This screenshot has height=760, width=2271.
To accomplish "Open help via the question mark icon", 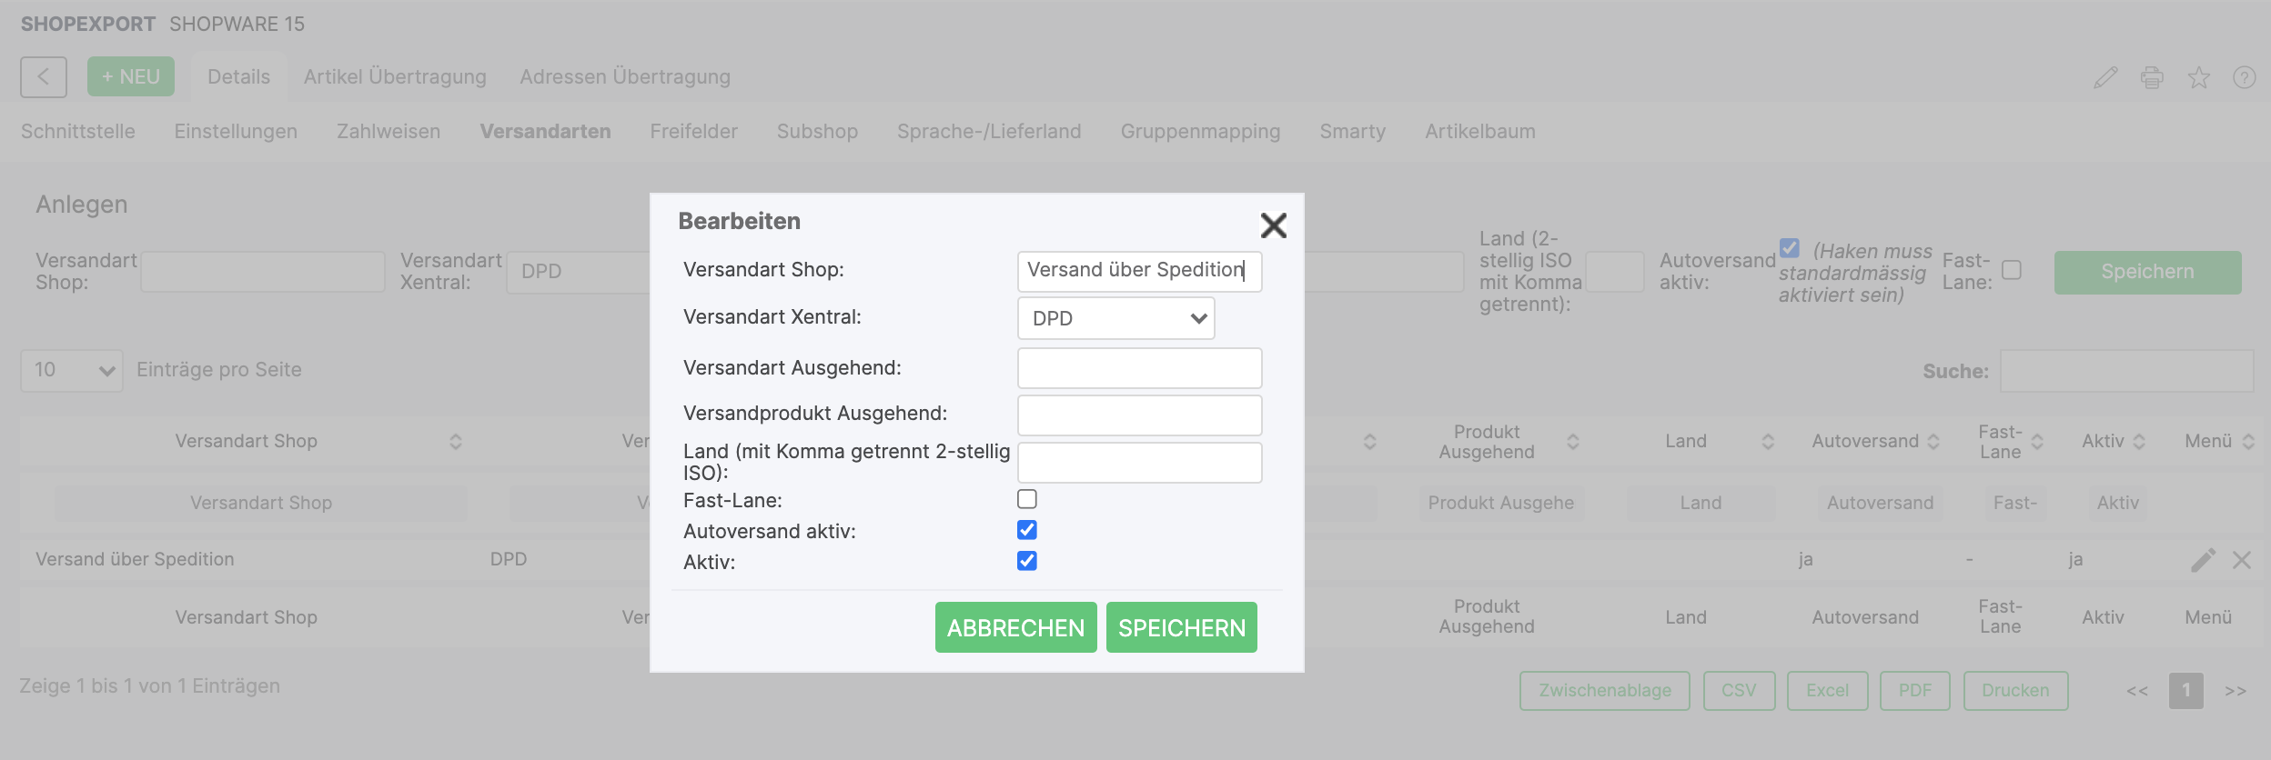I will tap(2244, 78).
